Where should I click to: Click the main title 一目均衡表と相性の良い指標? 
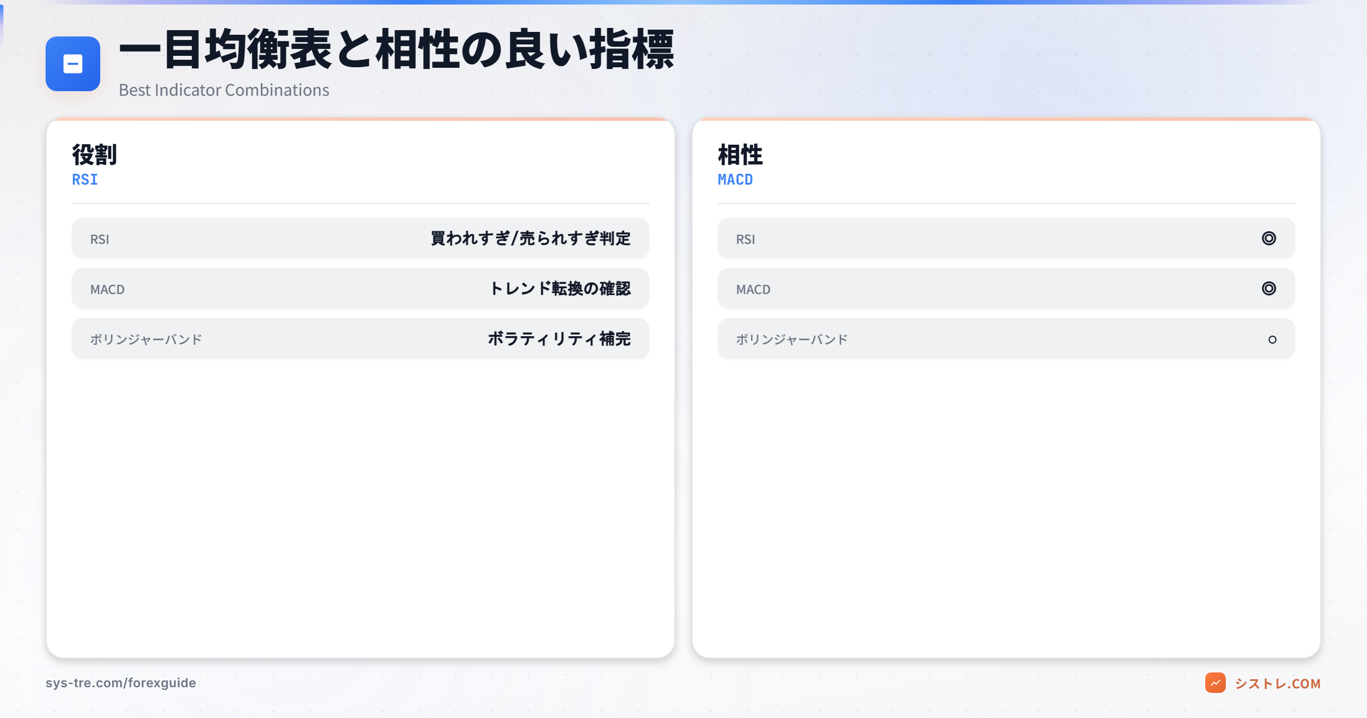point(396,49)
